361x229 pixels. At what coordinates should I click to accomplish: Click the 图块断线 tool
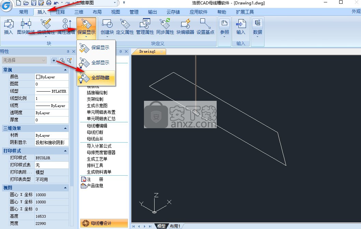[x=26, y=27]
